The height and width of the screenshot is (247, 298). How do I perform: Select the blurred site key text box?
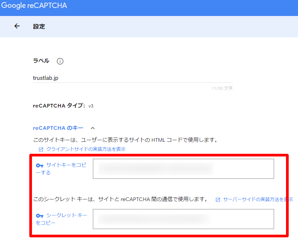pyautogui.click(x=183, y=169)
